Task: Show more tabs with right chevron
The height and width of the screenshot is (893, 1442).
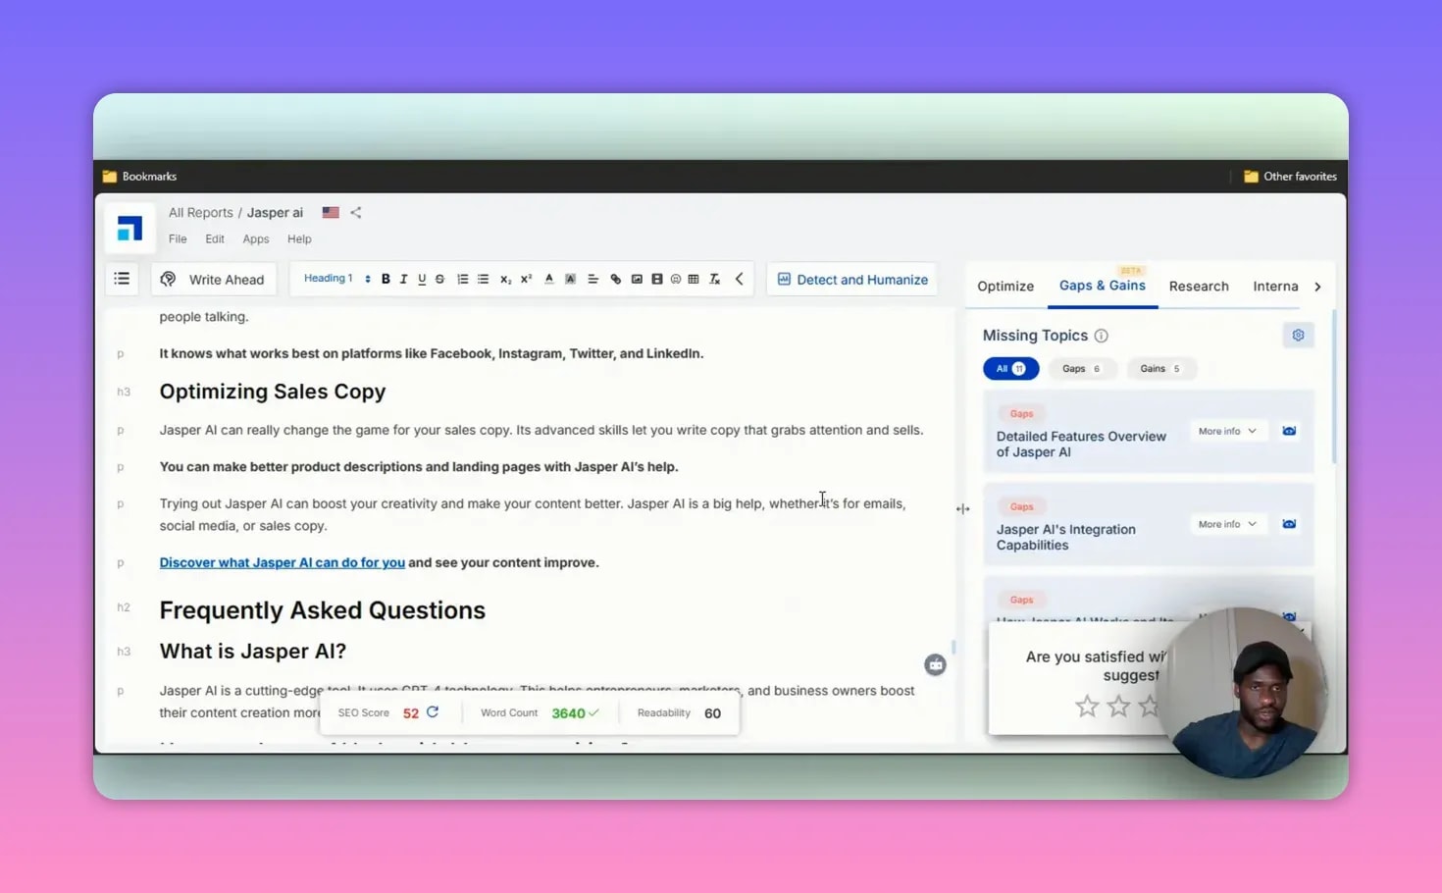Action: 1317,287
